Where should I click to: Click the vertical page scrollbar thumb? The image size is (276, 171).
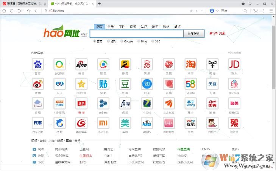pyautogui.click(x=273, y=57)
